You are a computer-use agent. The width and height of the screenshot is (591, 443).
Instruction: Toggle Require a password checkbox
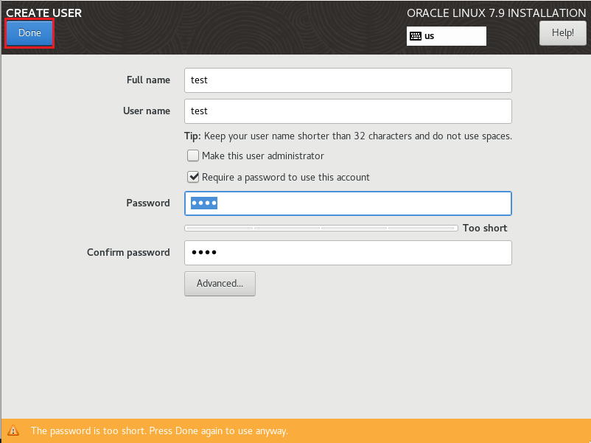tap(193, 177)
